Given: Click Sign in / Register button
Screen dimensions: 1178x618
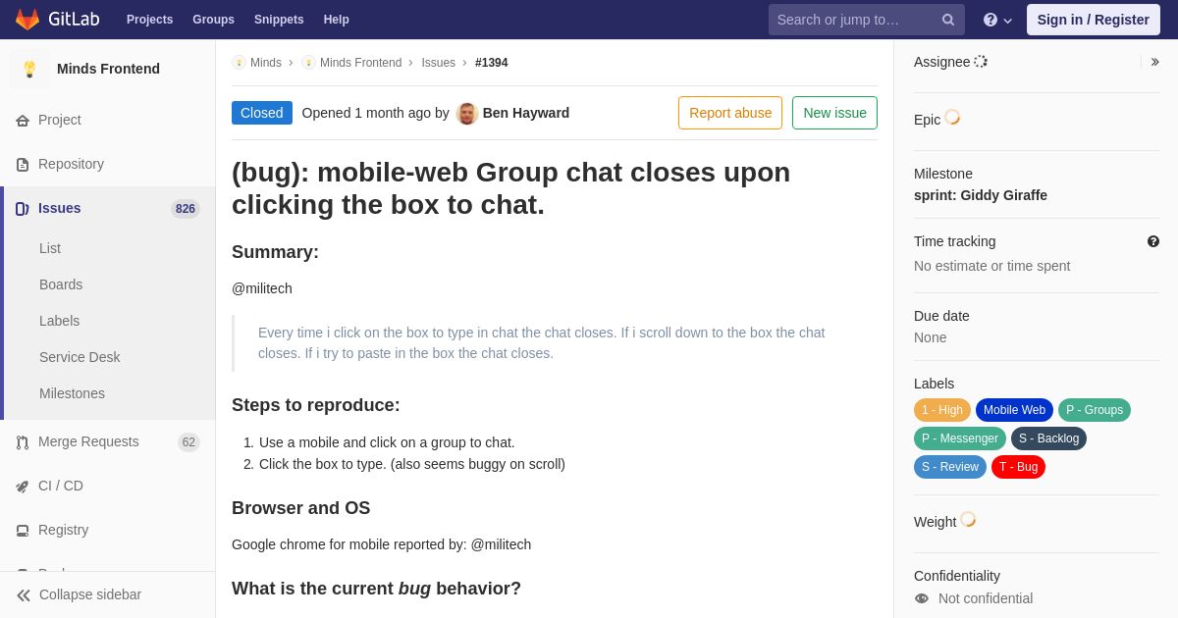Looking at the screenshot, I should click(x=1094, y=20).
